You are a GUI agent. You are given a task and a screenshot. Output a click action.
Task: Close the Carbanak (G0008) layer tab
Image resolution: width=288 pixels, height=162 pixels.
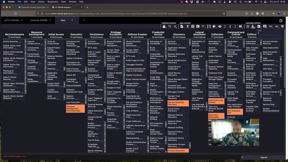(50, 20)
